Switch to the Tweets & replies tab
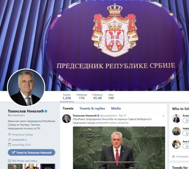189x169 pixels. (92, 108)
